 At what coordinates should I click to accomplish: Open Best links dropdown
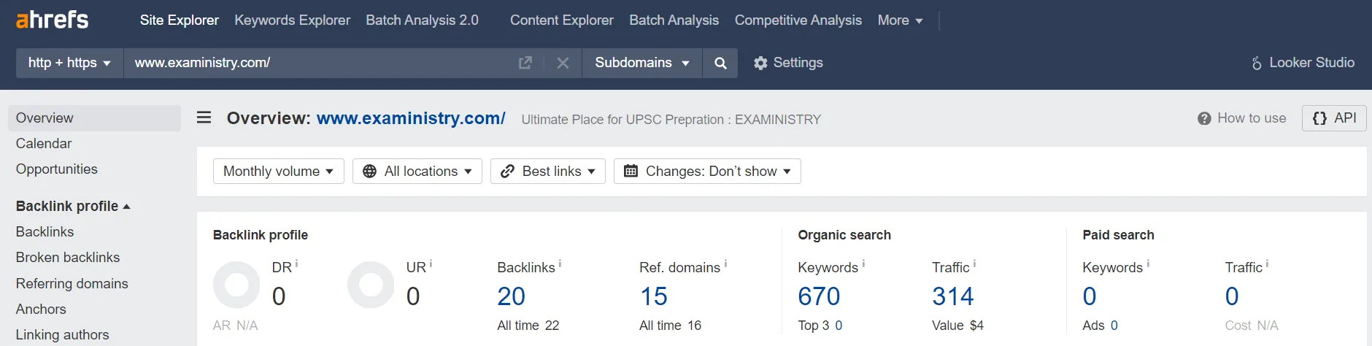coord(548,171)
